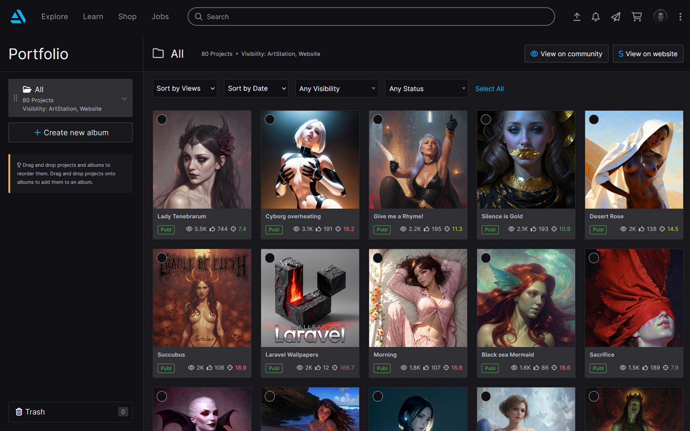Open the notifications bell icon
This screenshot has width=690, height=431.
[596, 17]
